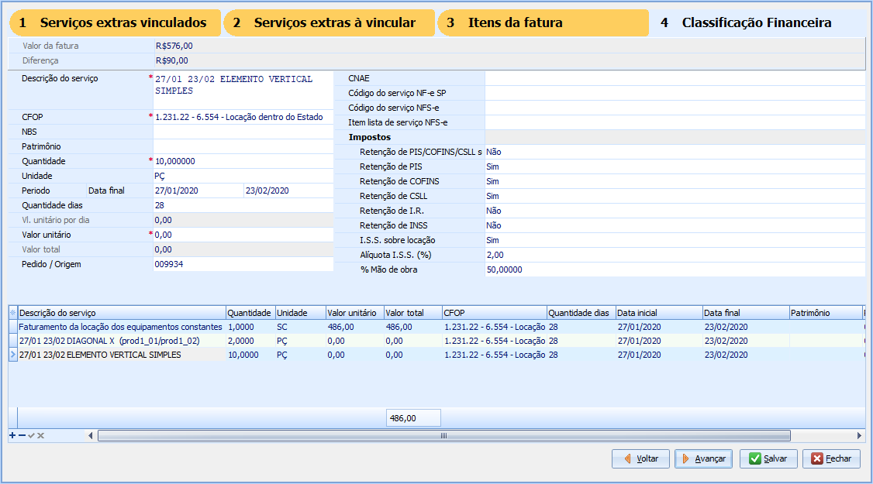Delete the record using the minus icon
The height and width of the screenshot is (484, 873).
(22, 435)
